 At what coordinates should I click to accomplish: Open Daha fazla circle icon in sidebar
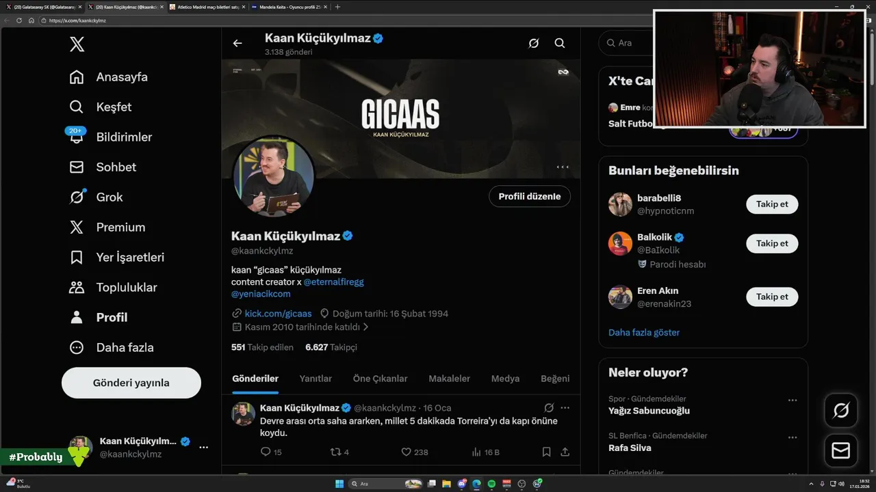(77, 348)
